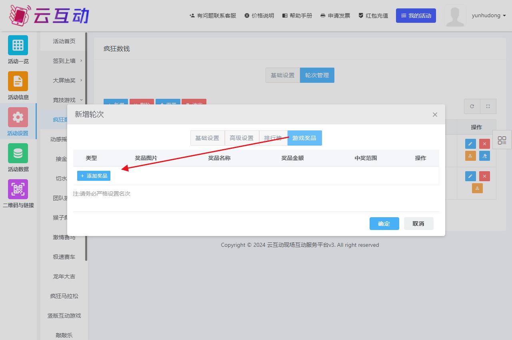Screen dimensions: 512x340
Task: Open the 活动信息 document icon
Action: coord(18,81)
